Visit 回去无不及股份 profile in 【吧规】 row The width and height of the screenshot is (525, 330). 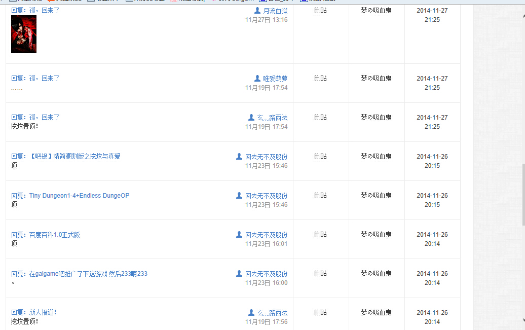click(x=266, y=157)
